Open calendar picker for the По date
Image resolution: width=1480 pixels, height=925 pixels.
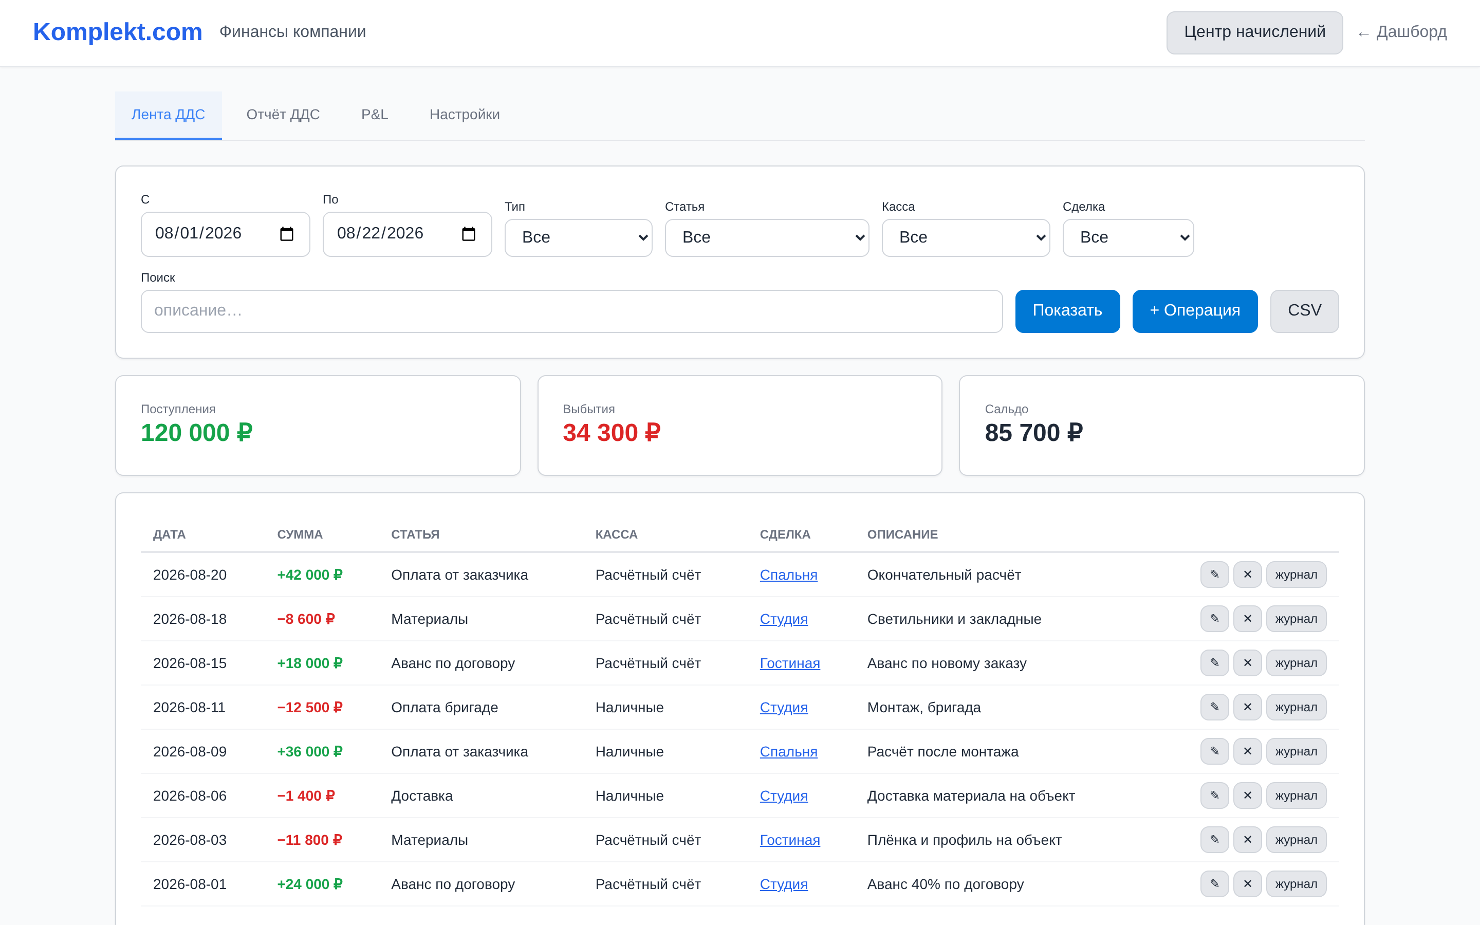(x=469, y=234)
